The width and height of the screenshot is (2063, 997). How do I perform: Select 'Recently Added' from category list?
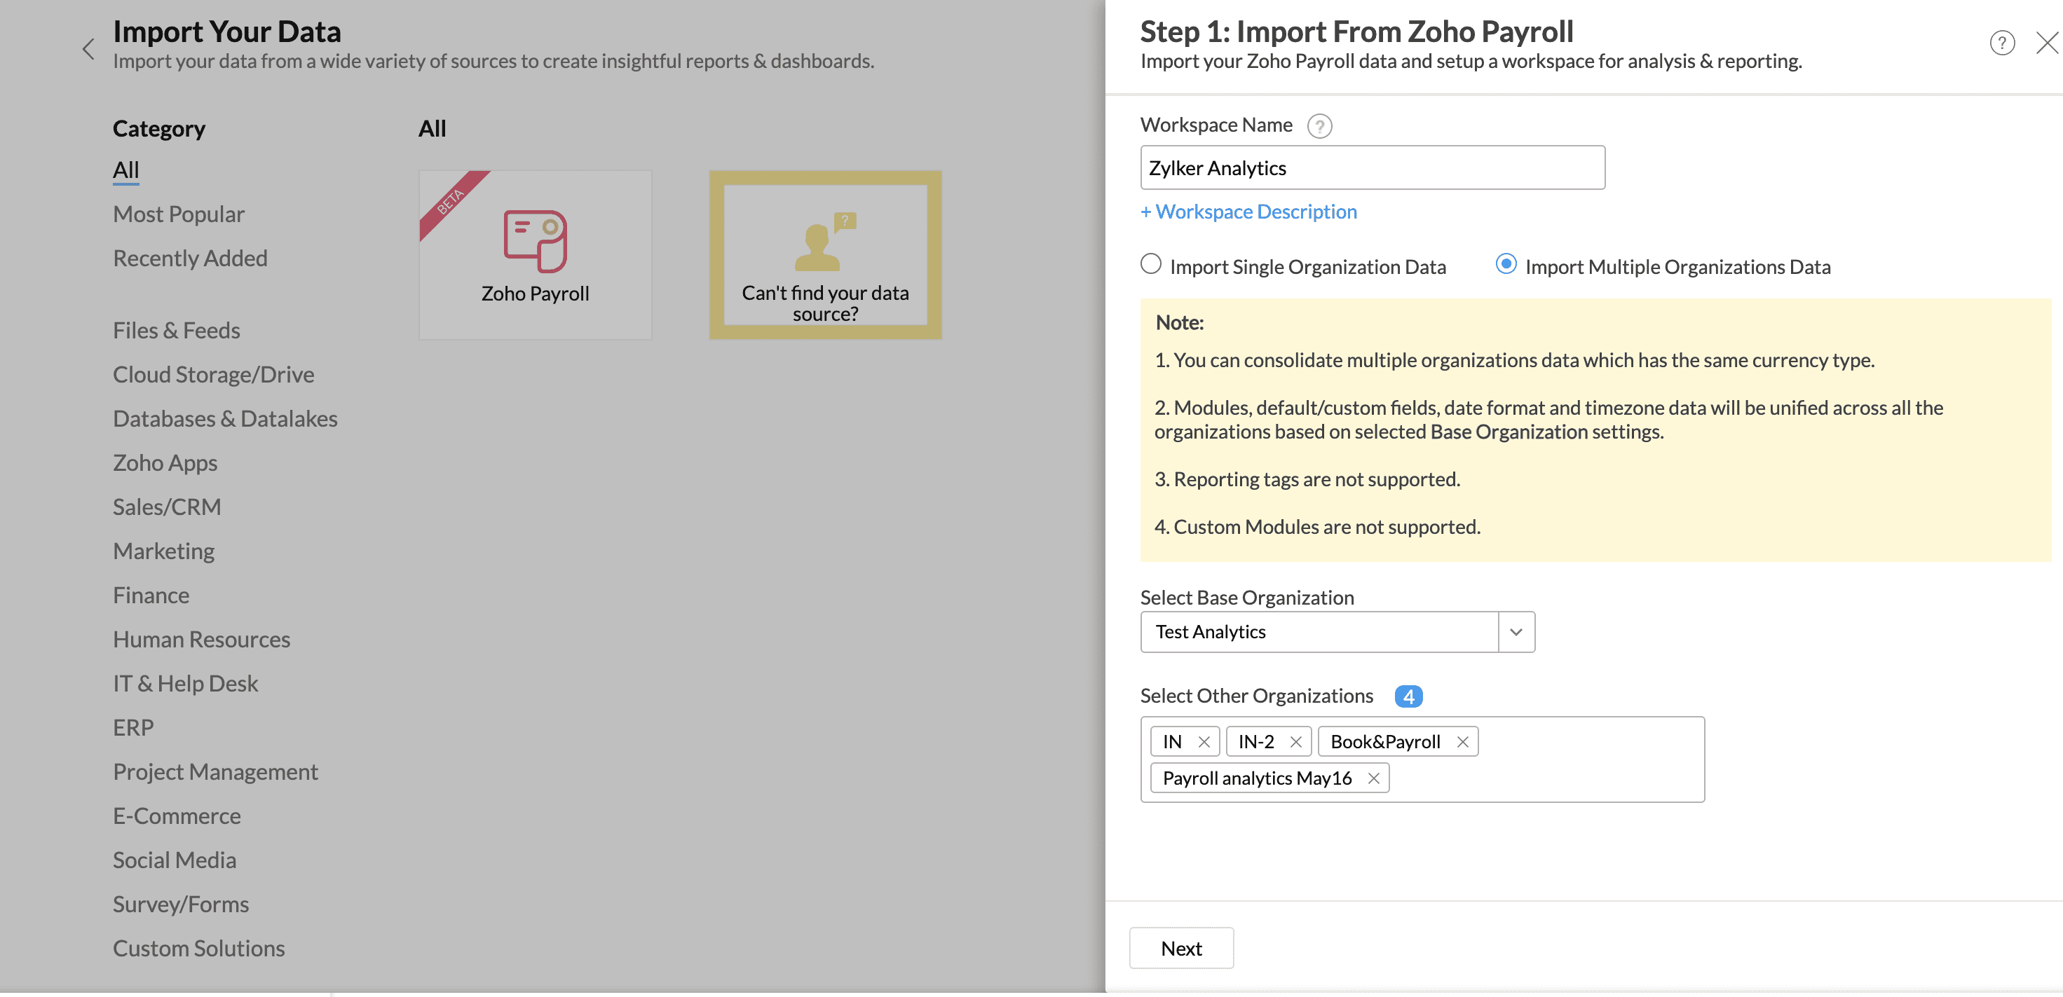coord(191,256)
